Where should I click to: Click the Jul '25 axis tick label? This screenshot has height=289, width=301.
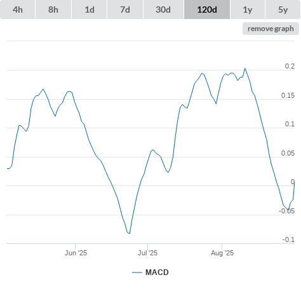(147, 253)
